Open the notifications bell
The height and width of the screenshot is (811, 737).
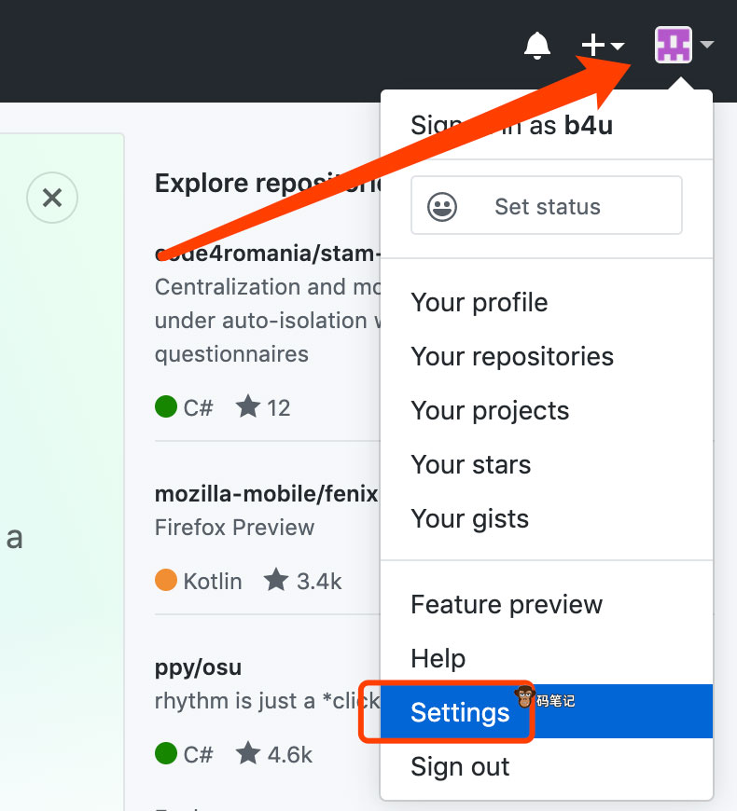[x=537, y=45]
